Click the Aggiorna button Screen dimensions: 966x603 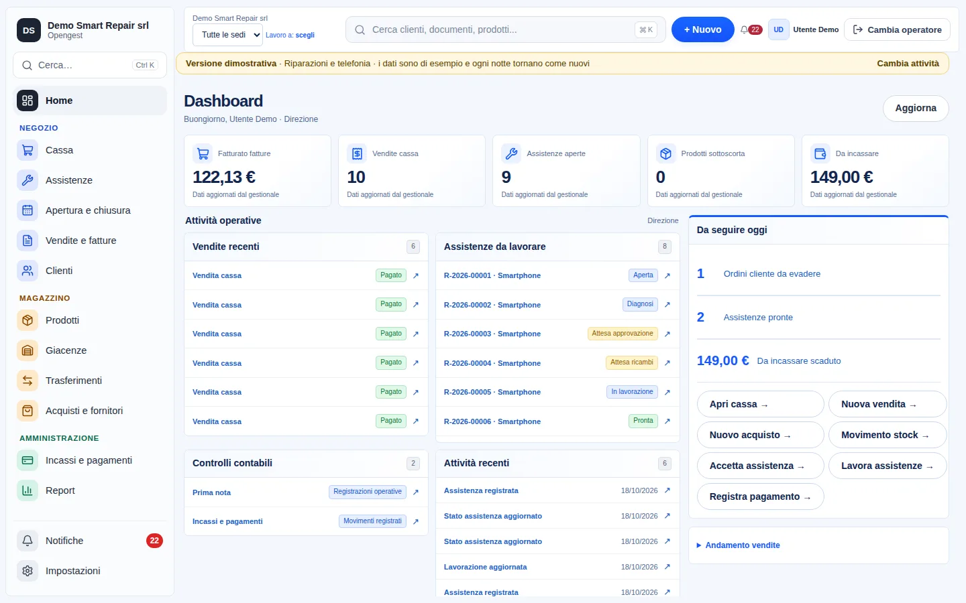916,109
